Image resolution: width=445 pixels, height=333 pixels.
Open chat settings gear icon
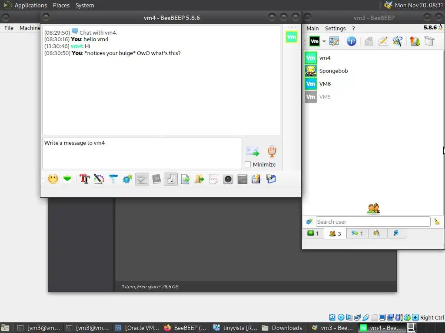point(127,179)
